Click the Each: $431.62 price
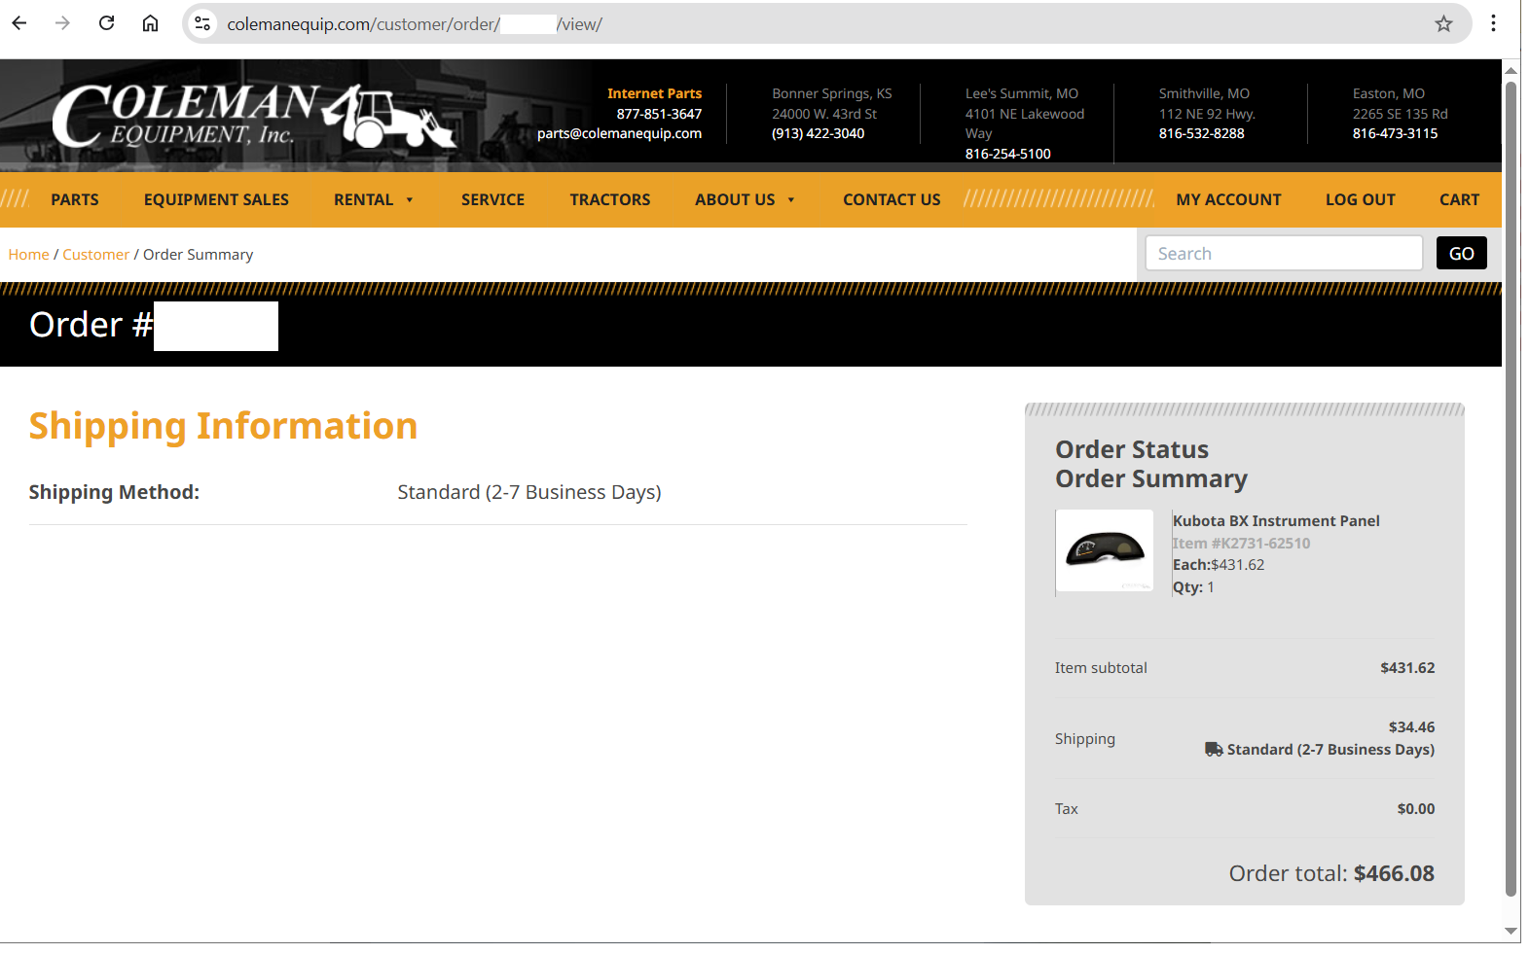 click(1219, 564)
